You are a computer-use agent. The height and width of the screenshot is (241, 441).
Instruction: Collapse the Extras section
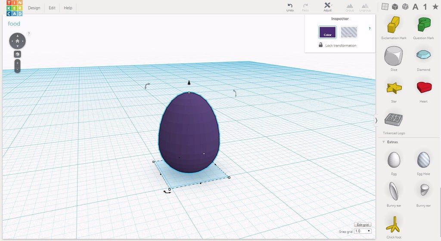pyautogui.click(x=384, y=142)
